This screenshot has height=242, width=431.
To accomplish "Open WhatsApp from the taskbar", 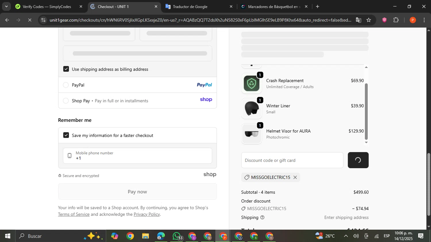I will click(x=177, y=236).
